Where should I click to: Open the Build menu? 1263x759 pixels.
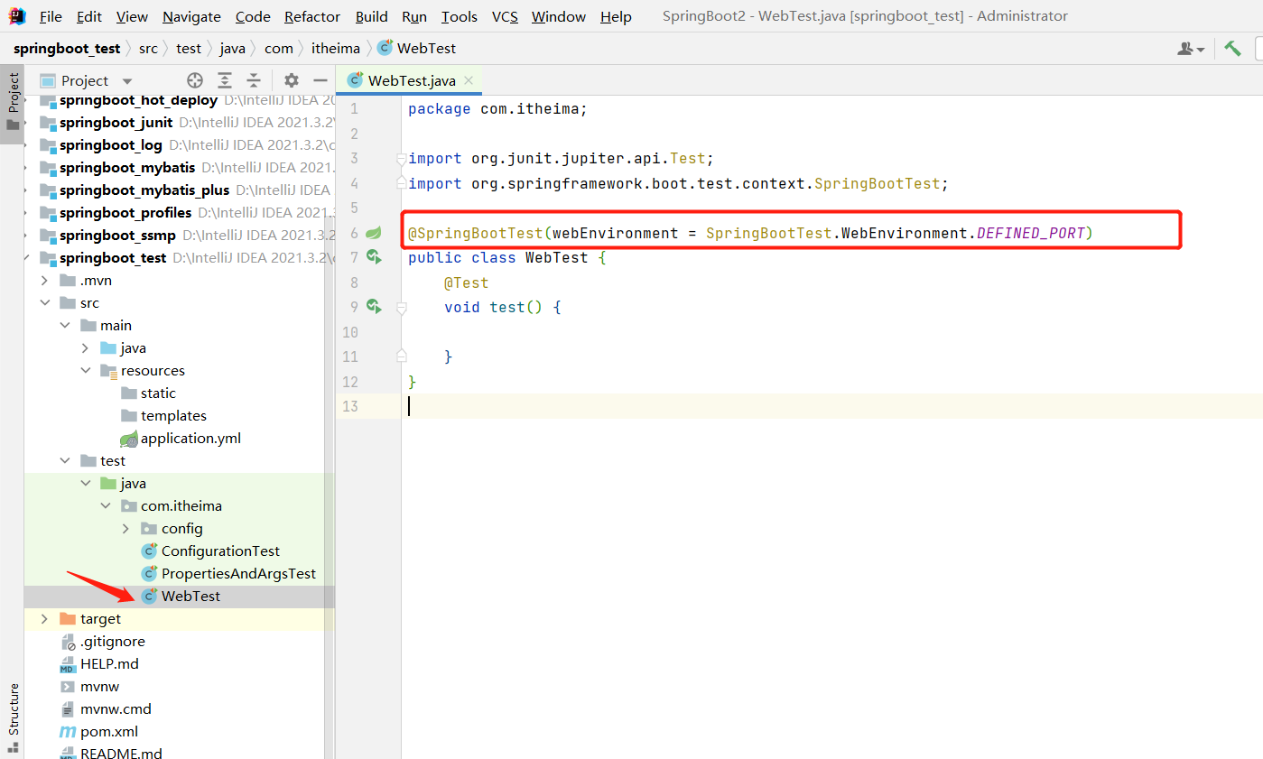coord(371,16)
